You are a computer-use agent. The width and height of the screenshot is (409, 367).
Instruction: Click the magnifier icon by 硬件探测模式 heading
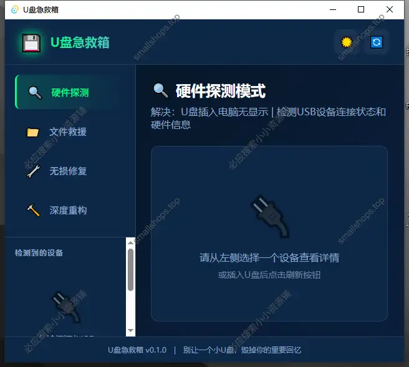(161, 91)
